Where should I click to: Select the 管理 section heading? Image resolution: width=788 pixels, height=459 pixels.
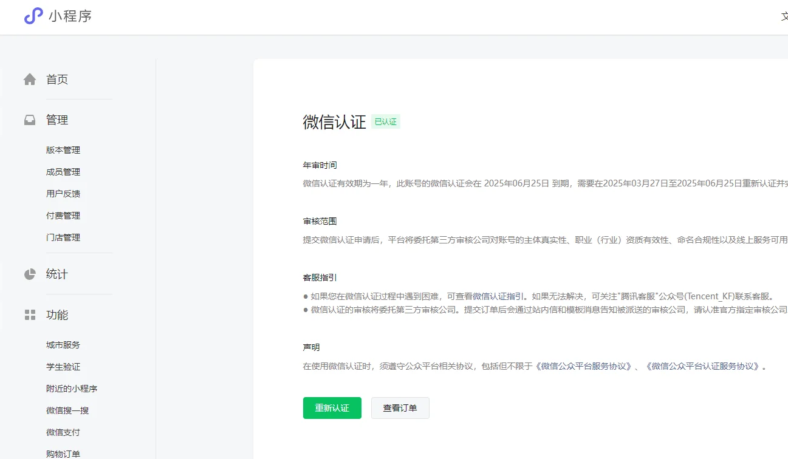point(57,120)
